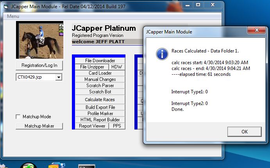Click the orange folder taskbar icon
Image resolution: width=270 pixels, height=168 pixels.
[x=57, y=165]
